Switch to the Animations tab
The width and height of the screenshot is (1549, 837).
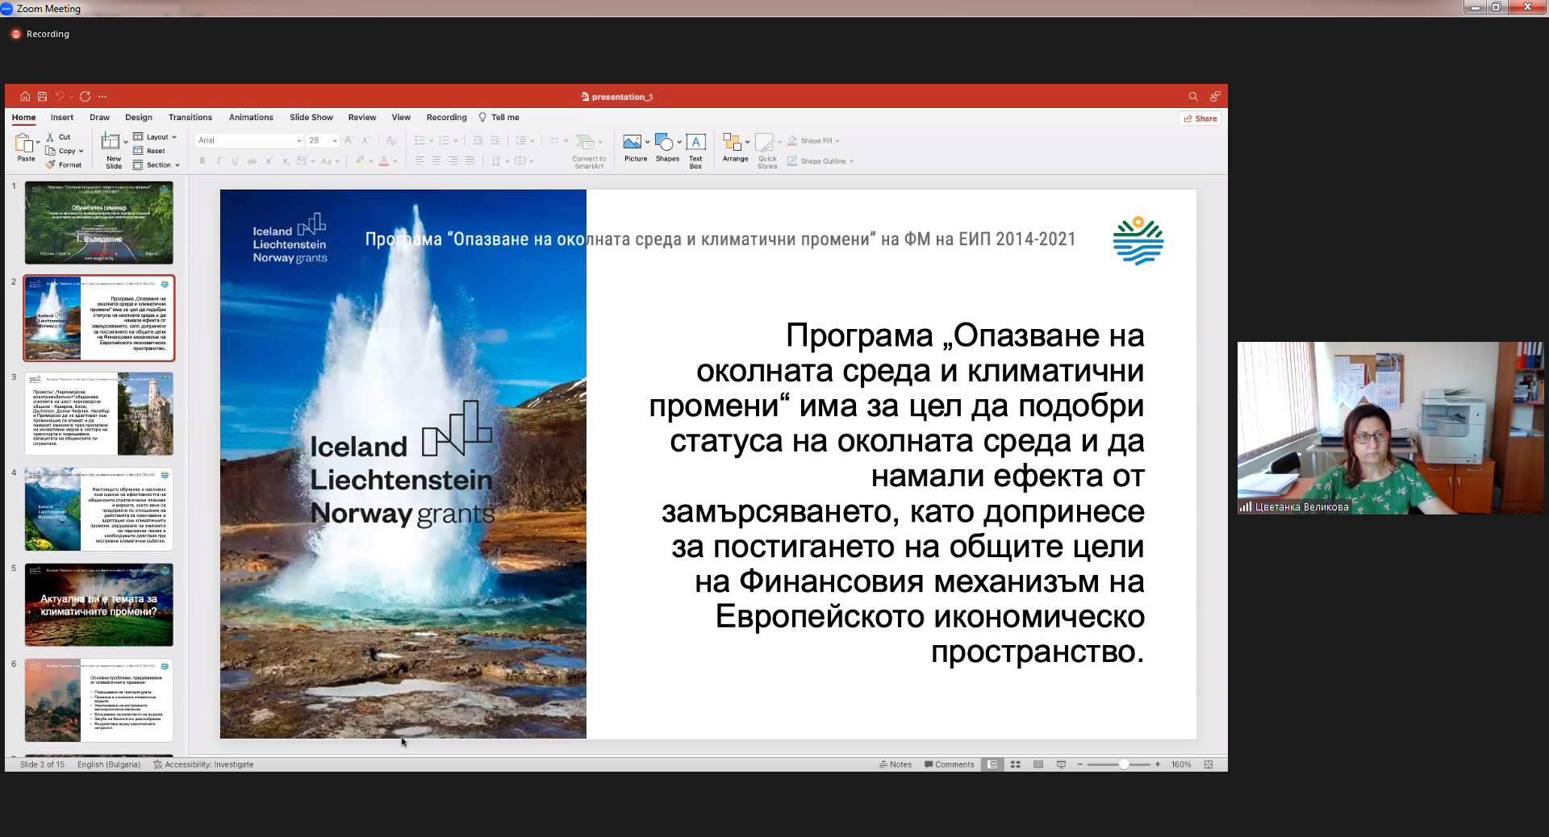pyautogui.click(x=251, y=118)
